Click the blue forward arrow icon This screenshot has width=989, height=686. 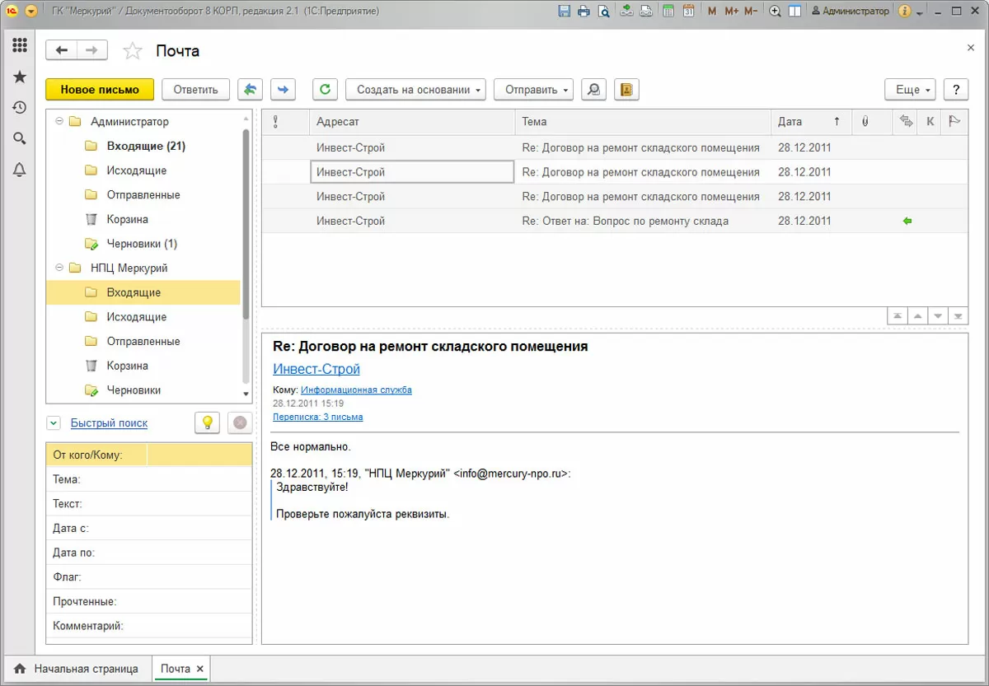click(283, 90)
